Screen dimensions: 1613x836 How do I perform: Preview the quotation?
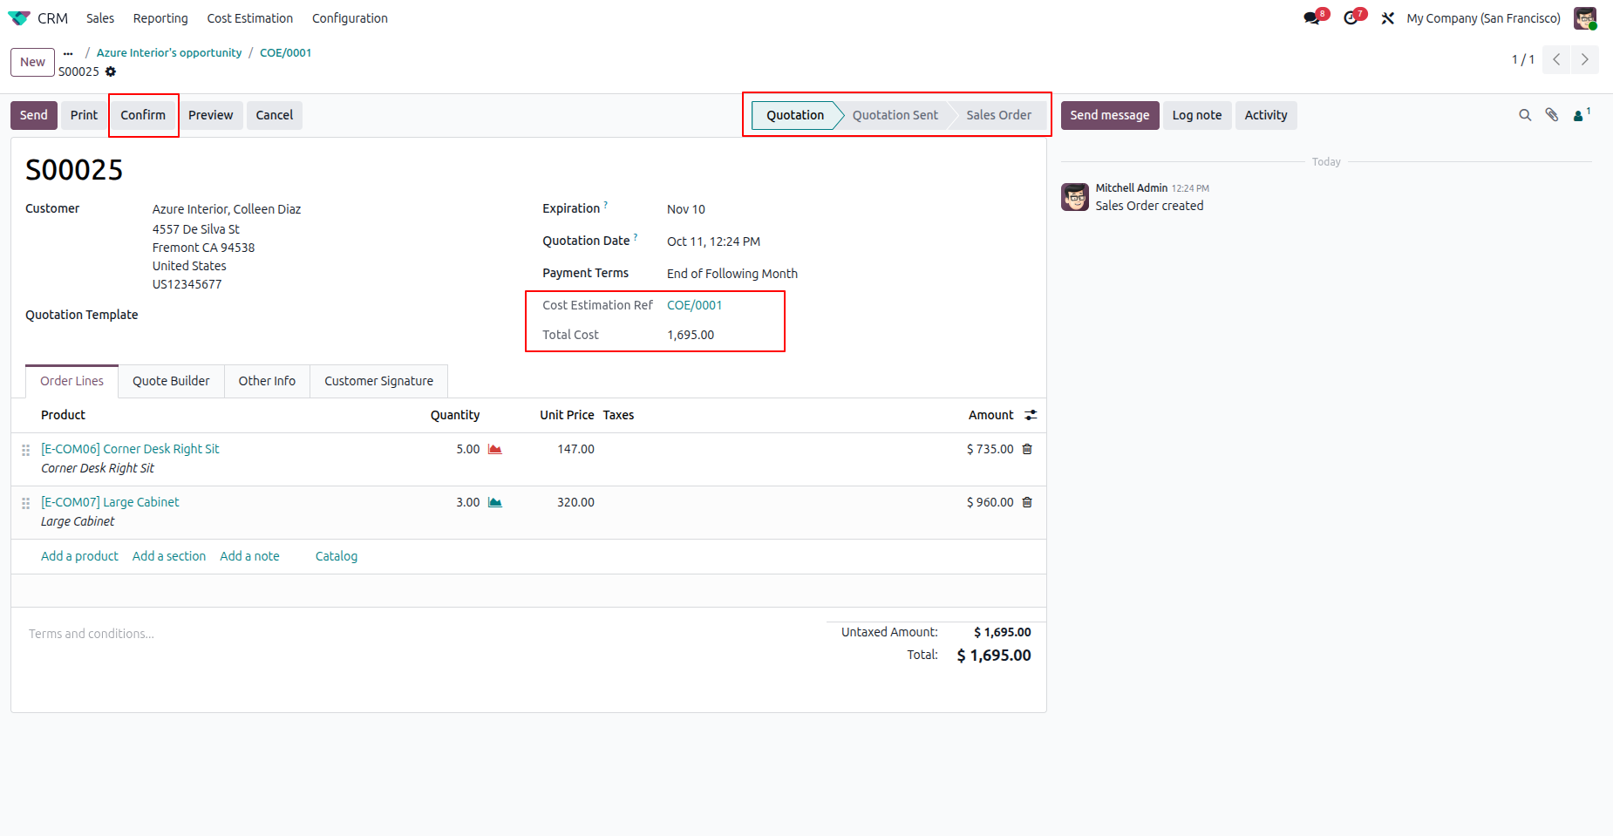click(211, 115)
